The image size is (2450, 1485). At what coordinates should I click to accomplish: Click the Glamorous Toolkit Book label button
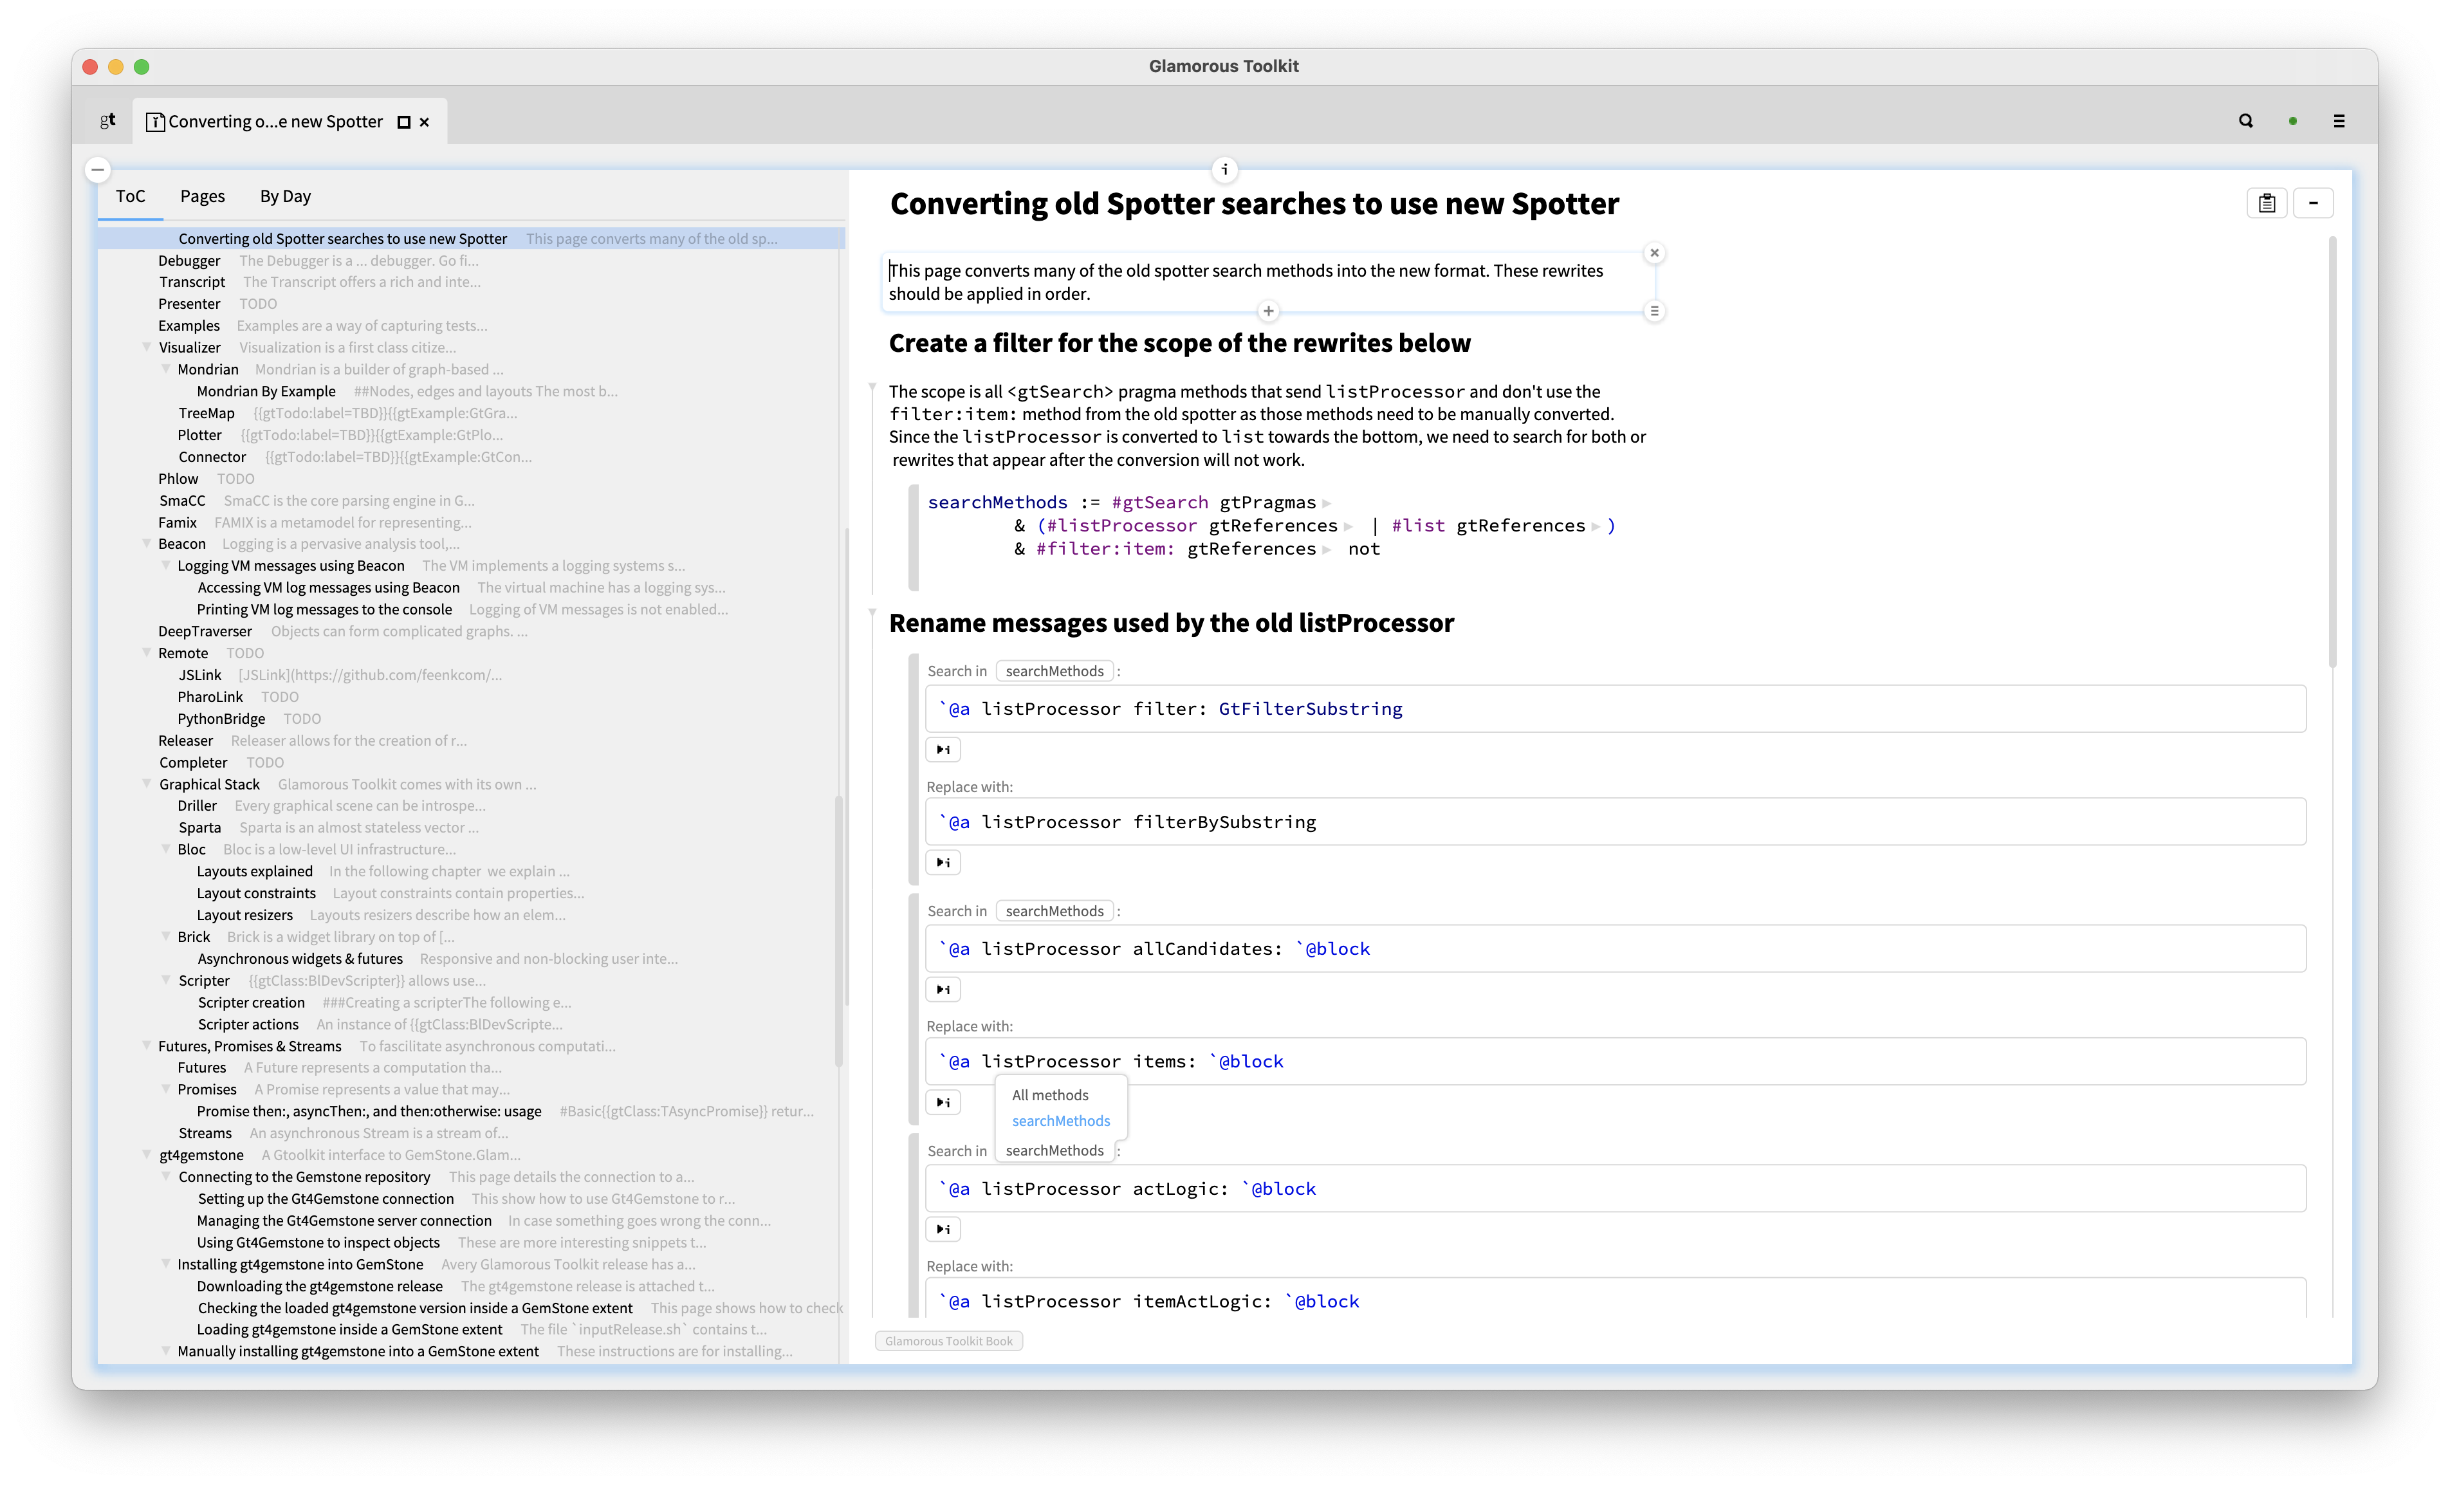pos(948,1341)
